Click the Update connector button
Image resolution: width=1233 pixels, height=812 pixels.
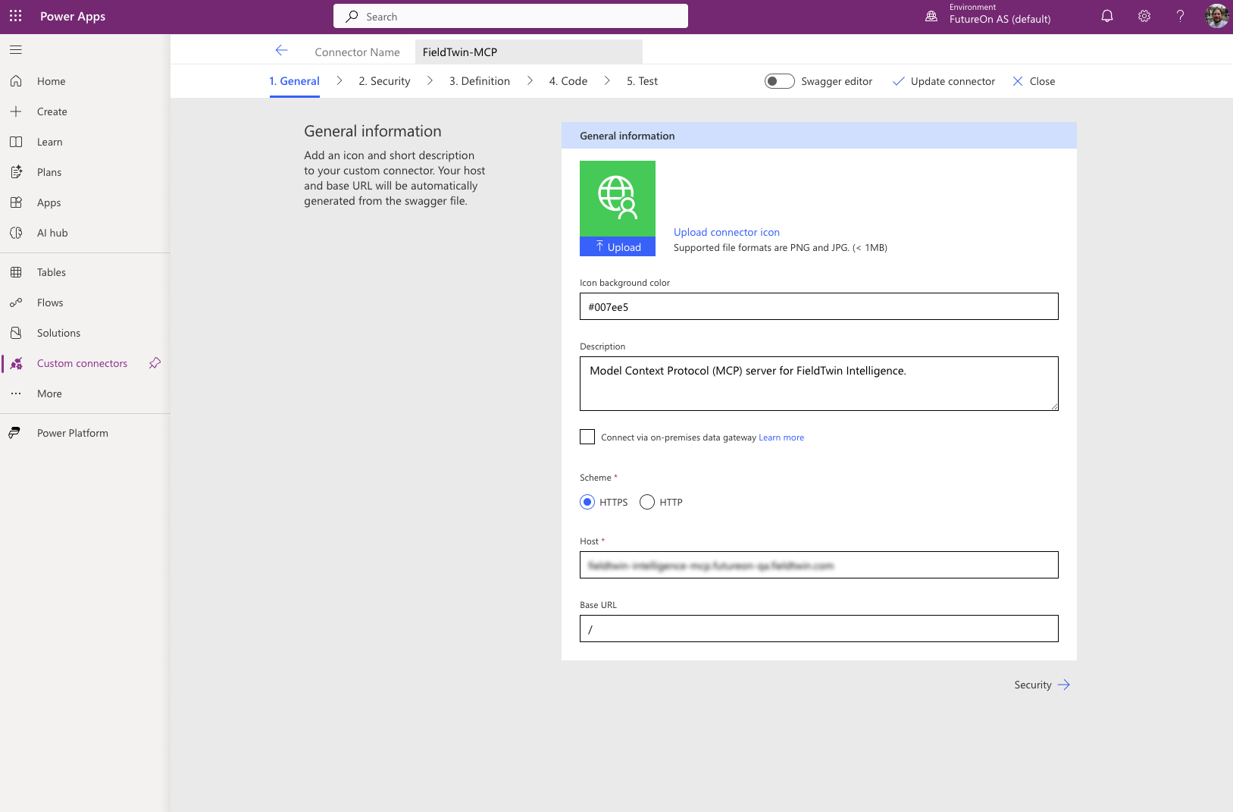[944, 81]
